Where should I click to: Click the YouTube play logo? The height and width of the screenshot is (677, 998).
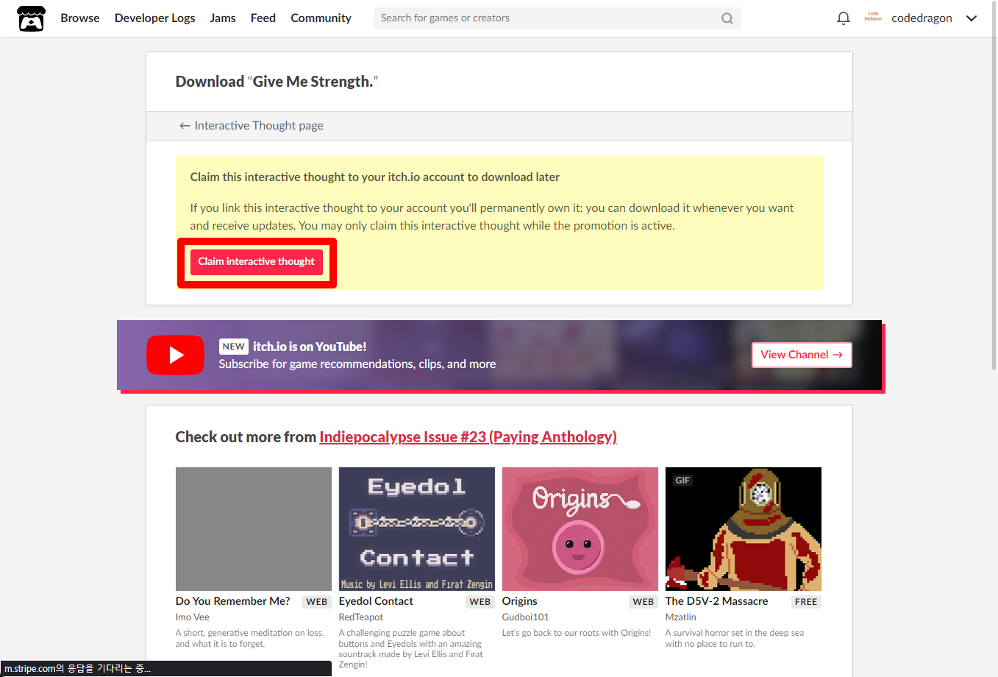coord(175,355)
